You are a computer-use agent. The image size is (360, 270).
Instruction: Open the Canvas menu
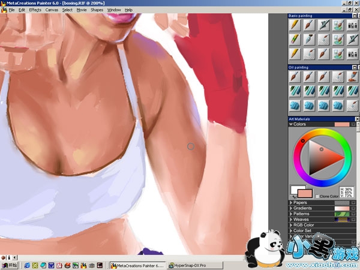(52, 10)
